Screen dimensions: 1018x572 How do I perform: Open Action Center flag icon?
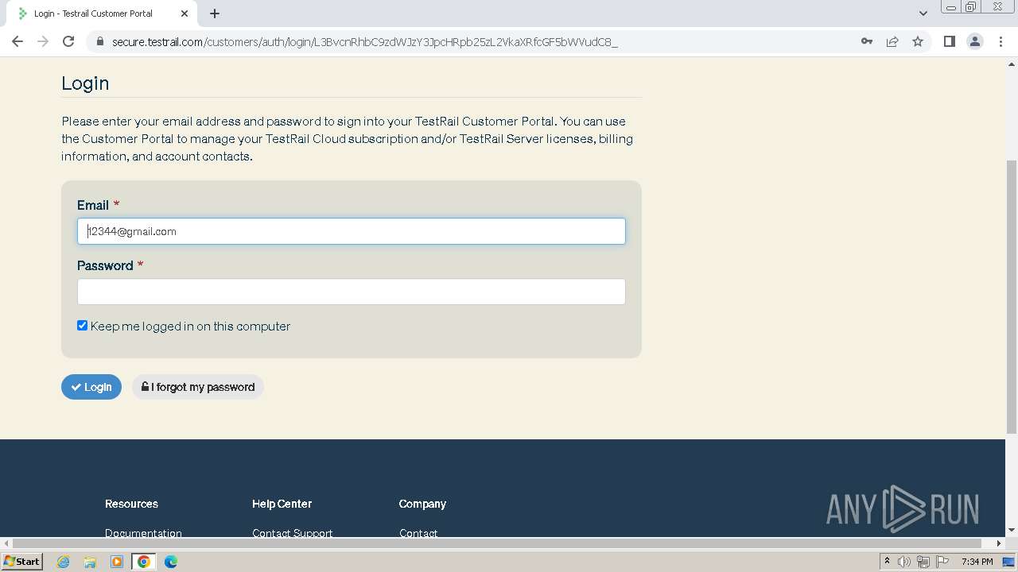941,562
